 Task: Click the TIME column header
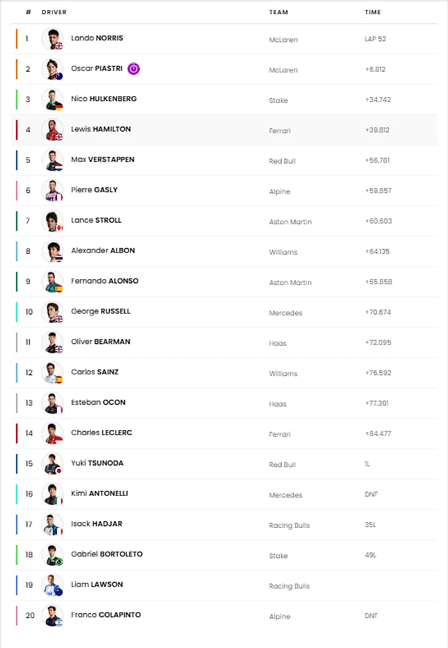point(373,12)
